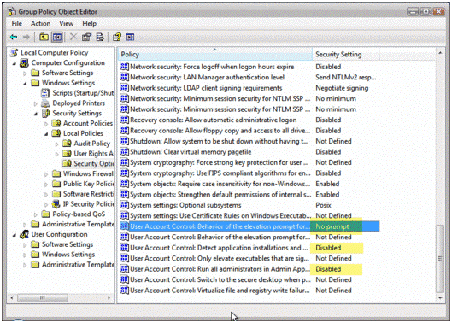Expand the Windows Firewall node

click(x=46, y=174)
